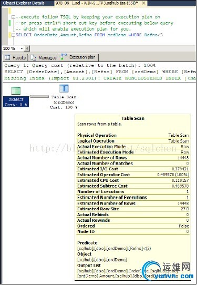Click the Actual Number of Rows value 14448

[183, 158]
